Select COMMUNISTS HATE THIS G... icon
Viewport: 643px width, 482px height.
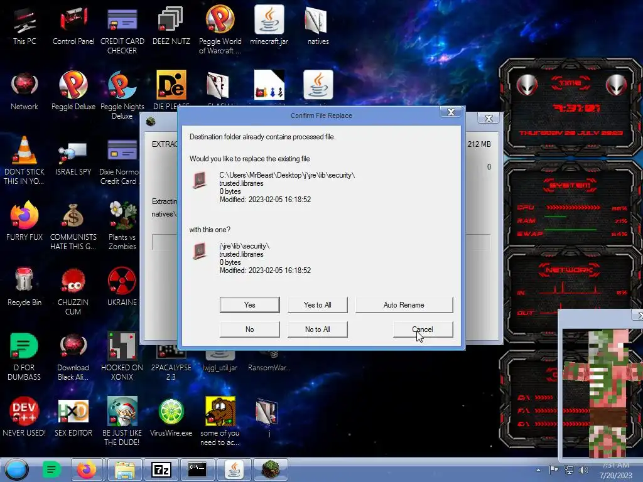pyautogui.click(x=73, y=227)
